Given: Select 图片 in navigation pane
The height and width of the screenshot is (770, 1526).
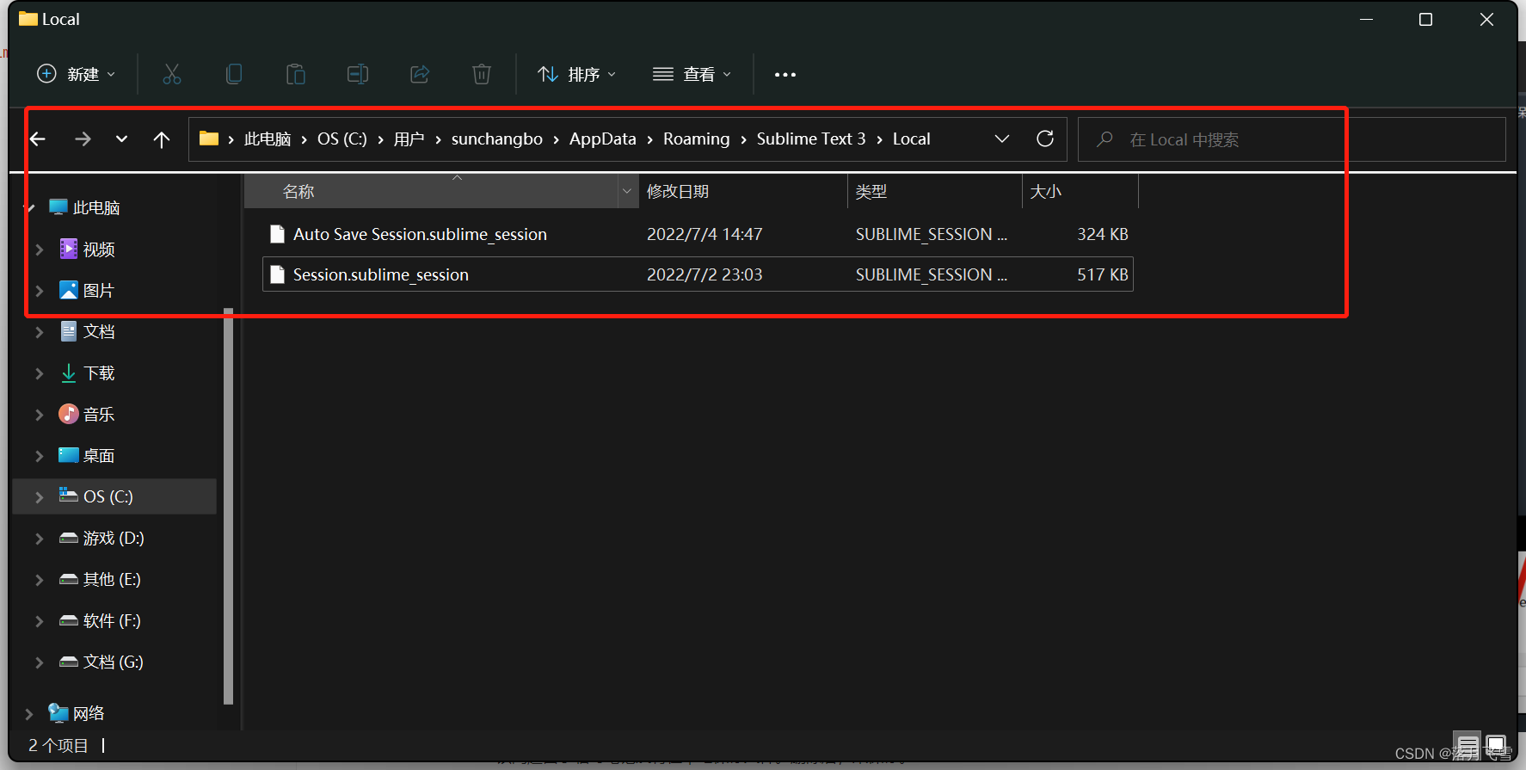Looking at the screenshot, I should 99,291.
